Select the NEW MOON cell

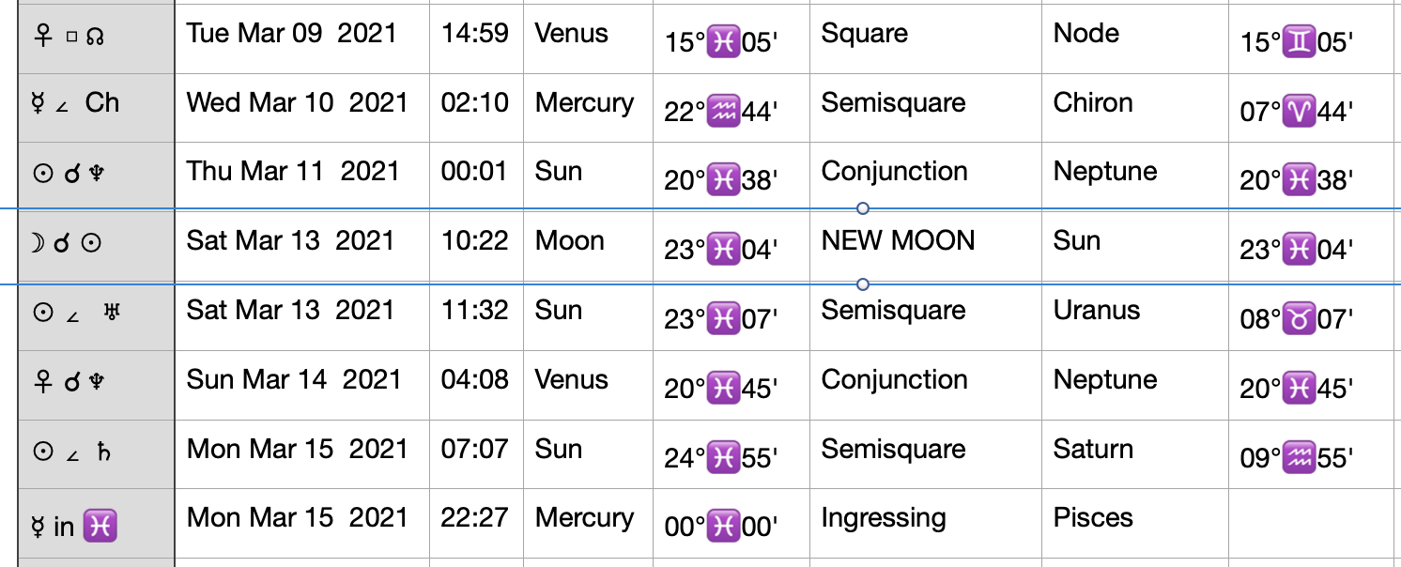click(x=926, y=243)
